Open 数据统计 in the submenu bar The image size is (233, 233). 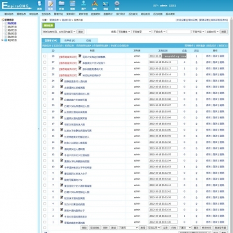108,14
